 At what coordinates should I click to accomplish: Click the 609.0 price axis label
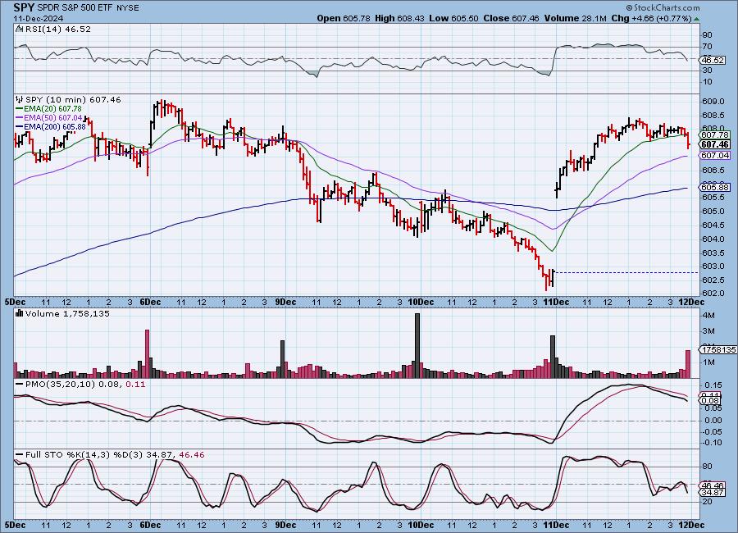(713, 101)
